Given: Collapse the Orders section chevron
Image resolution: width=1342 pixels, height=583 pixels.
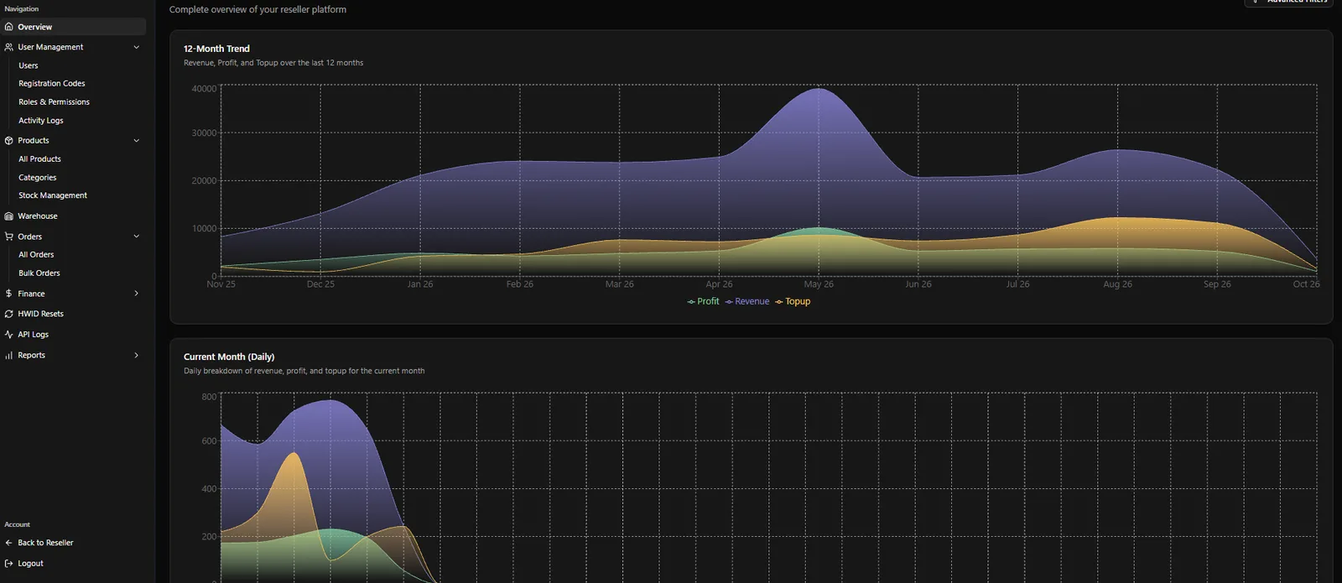Looking at the screenshot, I should (137, 237).
